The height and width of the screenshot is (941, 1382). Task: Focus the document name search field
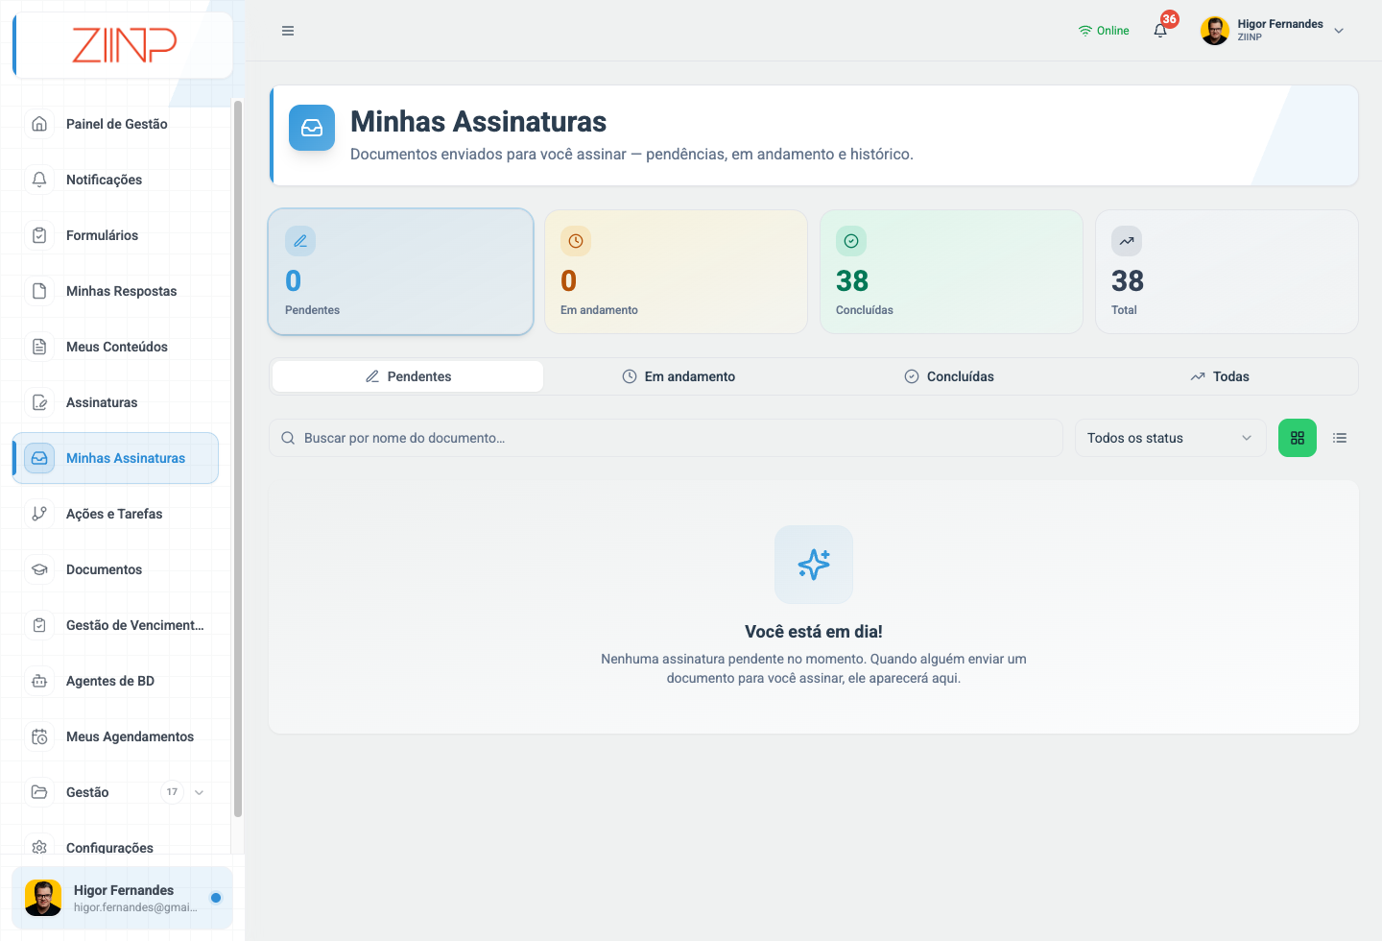[x=666, y=438]
